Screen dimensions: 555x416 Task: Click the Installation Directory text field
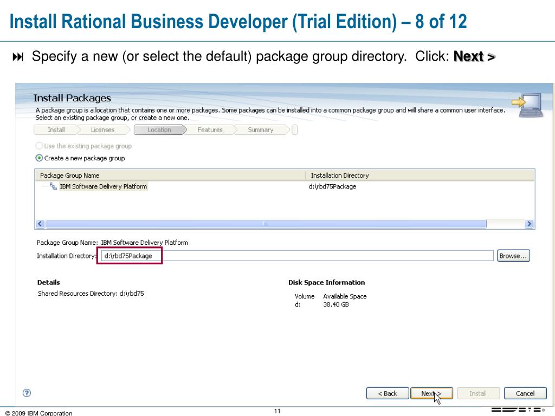coord(298,256)
